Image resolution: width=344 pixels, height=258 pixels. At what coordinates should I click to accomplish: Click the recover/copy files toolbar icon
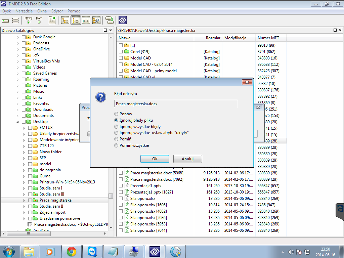110,20
